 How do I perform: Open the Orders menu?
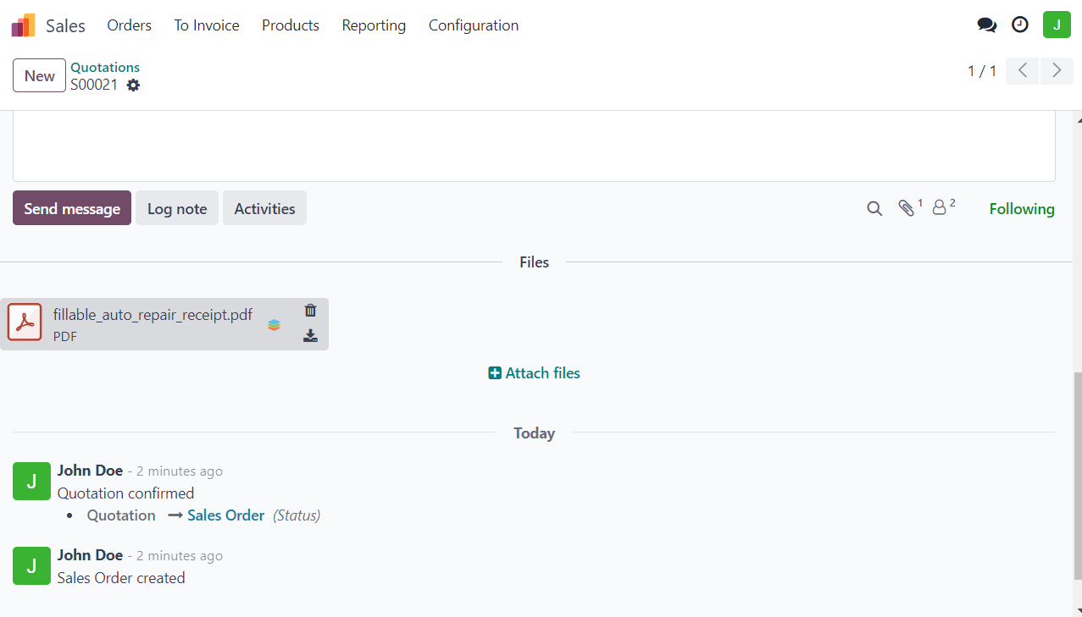coord(129,25)
